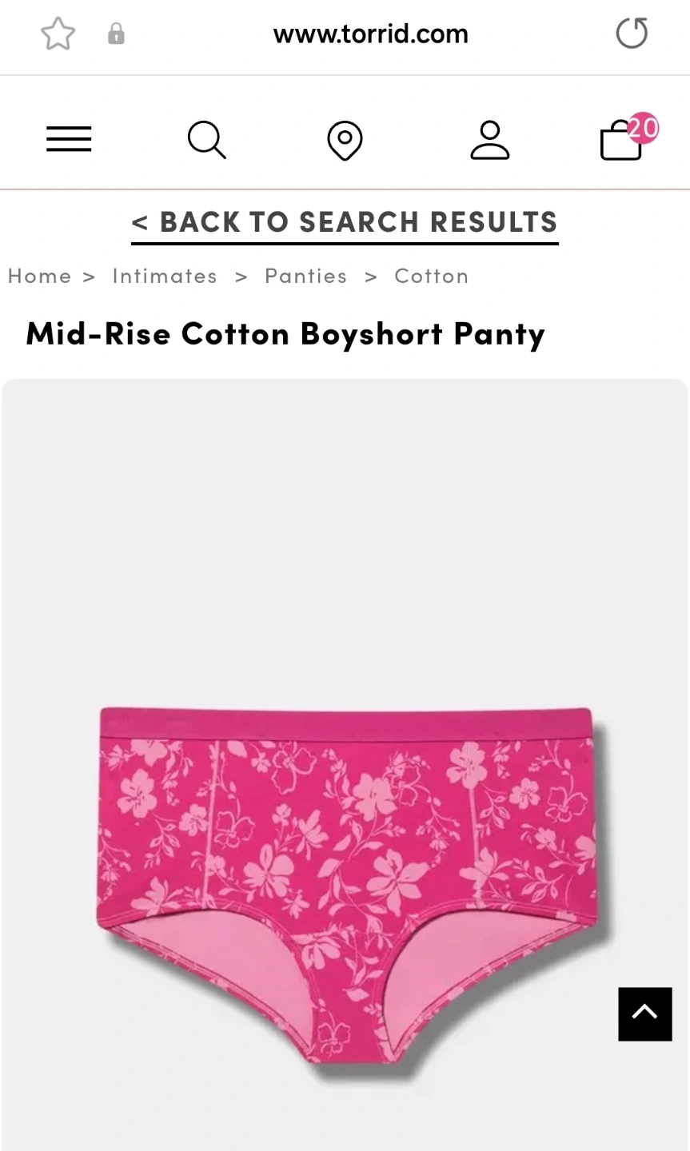Navigate to the Intimates breadcrumb
The image size is (690, 1151).
pos(165,276)
